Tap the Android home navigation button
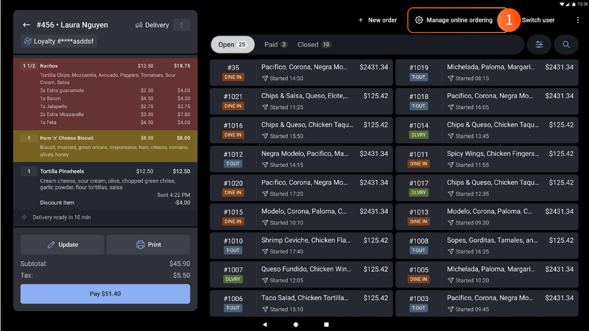 click(296, 325)
